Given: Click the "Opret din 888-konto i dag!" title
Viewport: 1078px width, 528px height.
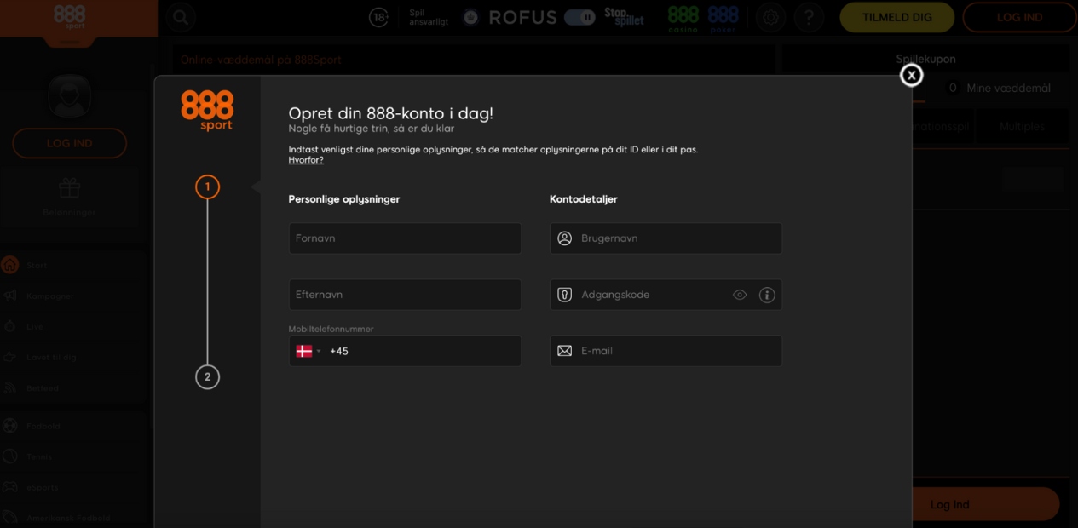Looking at the screenshot, I should [x=390, y=113].
